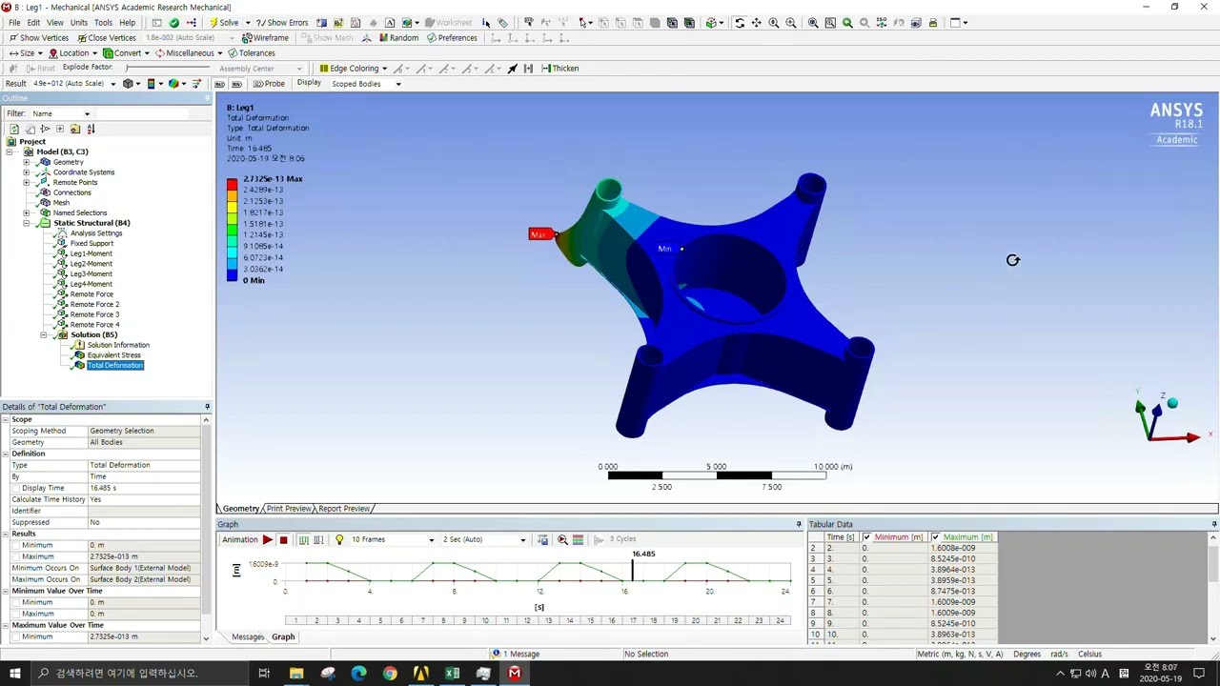1220x686 pixels.
Task: Expand the Geometry tree node
Action: tap(27, 162)
